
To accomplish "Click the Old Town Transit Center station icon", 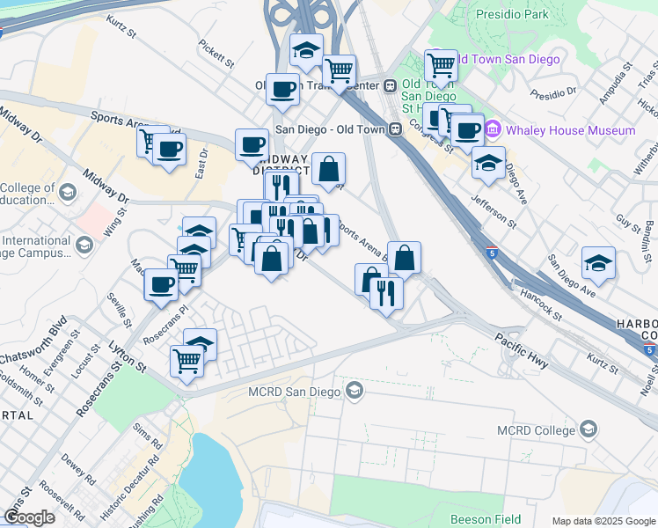I will pyautogui.click(x=391, y=85).
